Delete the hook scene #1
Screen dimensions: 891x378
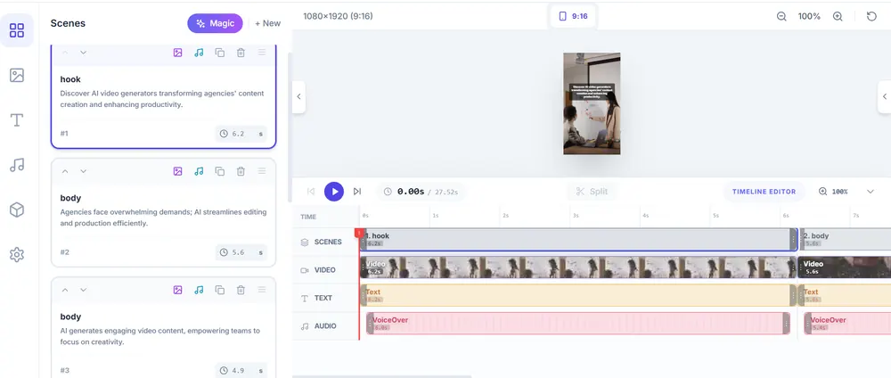241,53
